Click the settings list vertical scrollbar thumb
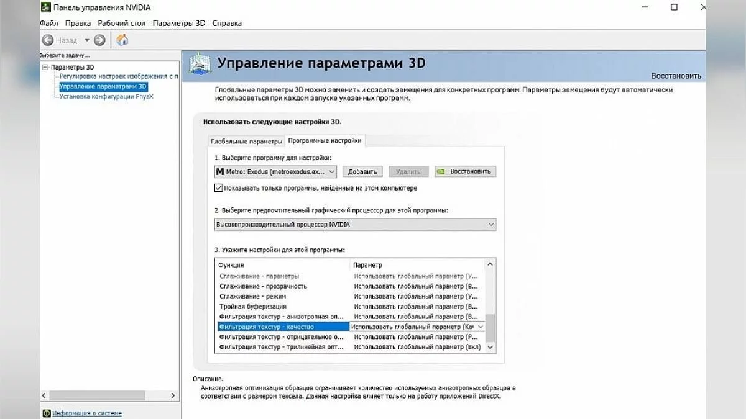 coord(490,328)
